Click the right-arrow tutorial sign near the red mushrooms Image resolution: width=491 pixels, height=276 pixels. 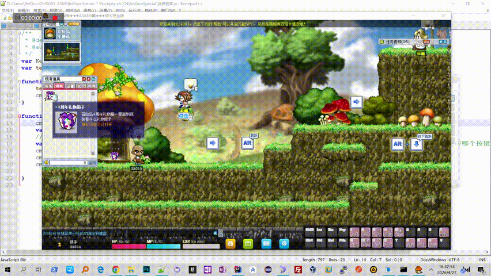pyautogui.click(x=356, y=102)
